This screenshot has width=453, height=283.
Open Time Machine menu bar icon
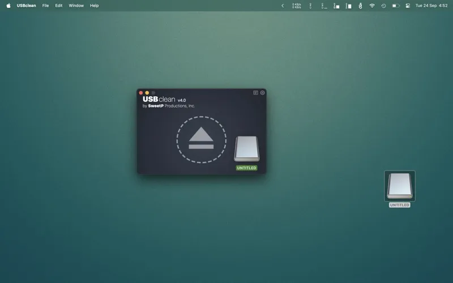[x=384, y=6]
